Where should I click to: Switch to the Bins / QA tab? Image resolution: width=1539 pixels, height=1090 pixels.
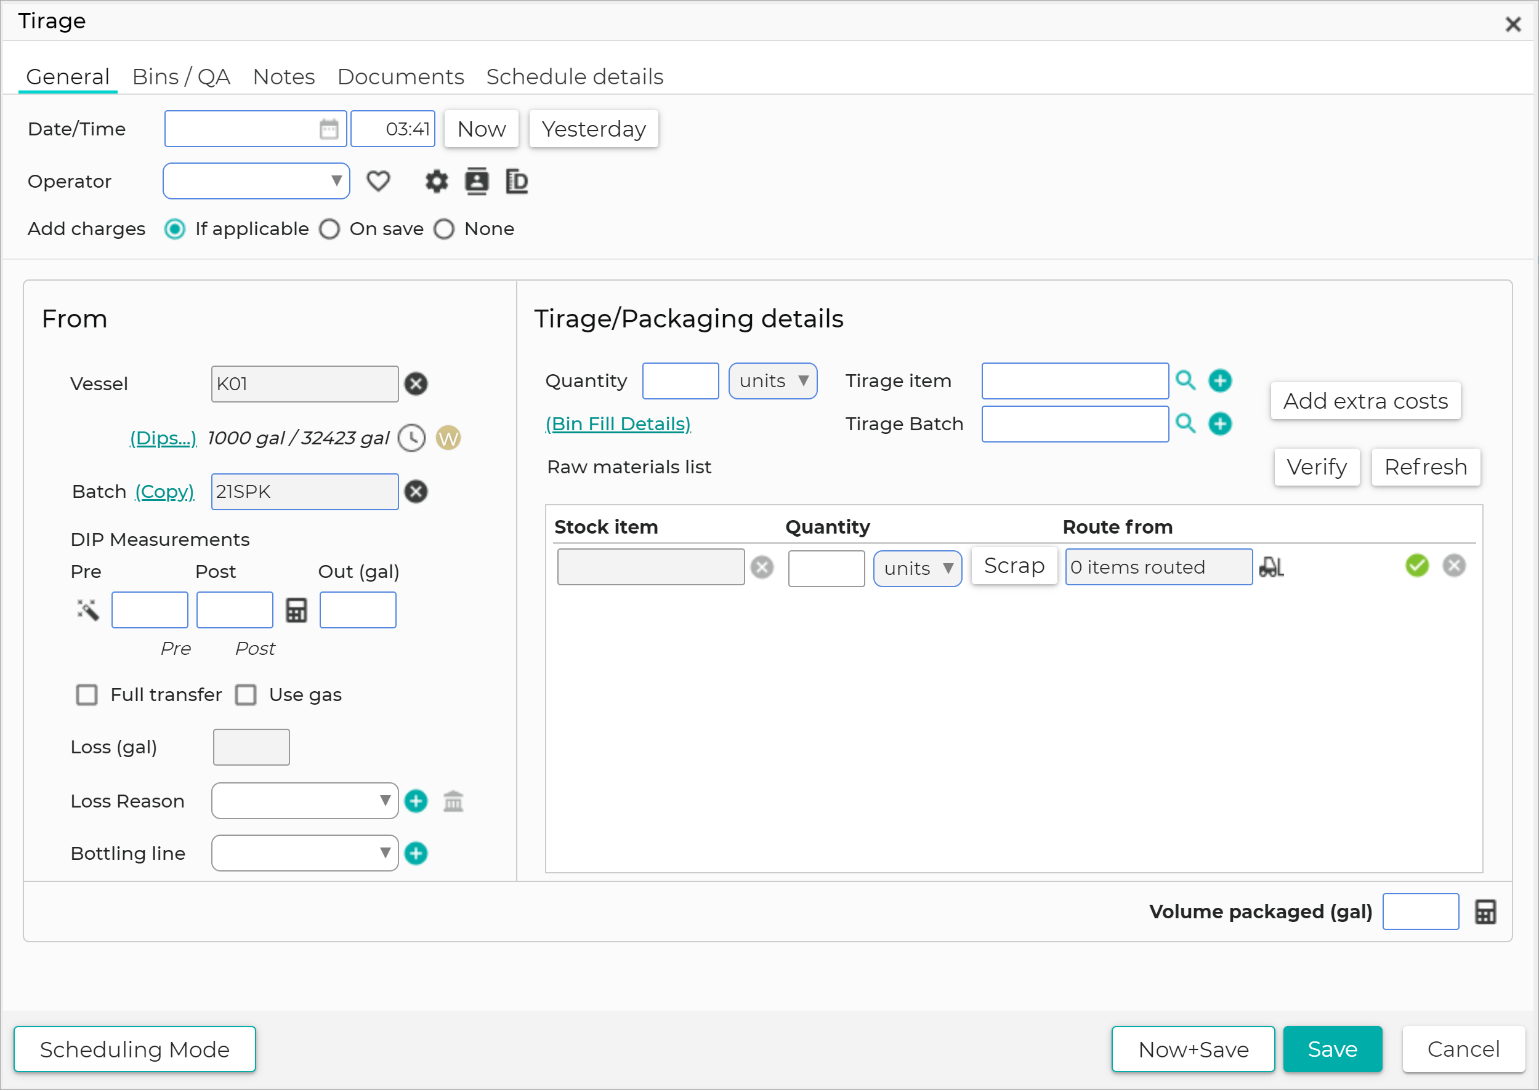[181, 76]
